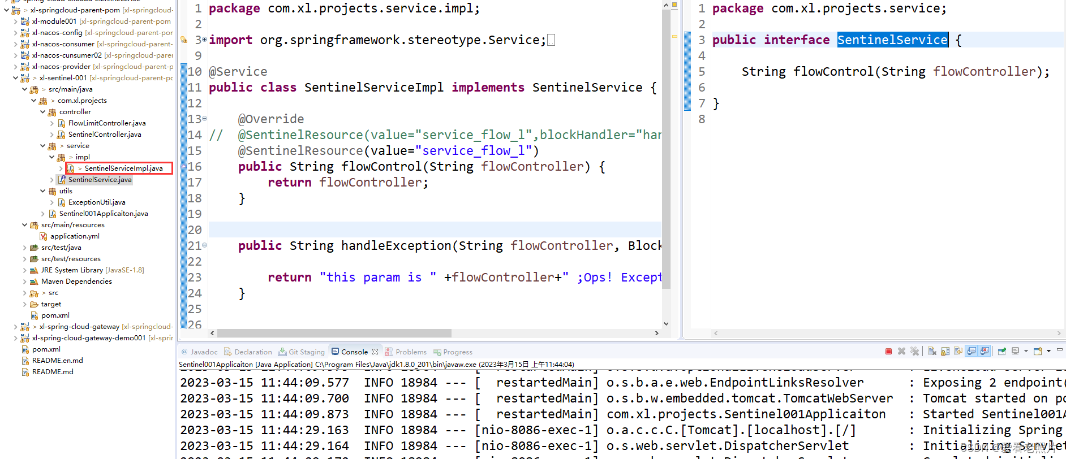
Task: Switch to the Javadoc tab
Action: 199,352
